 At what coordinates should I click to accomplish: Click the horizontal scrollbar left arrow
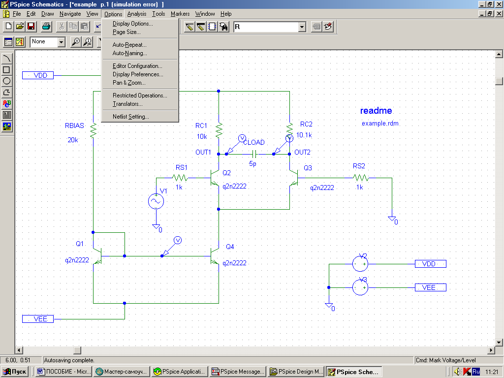[x=19, y=350]
